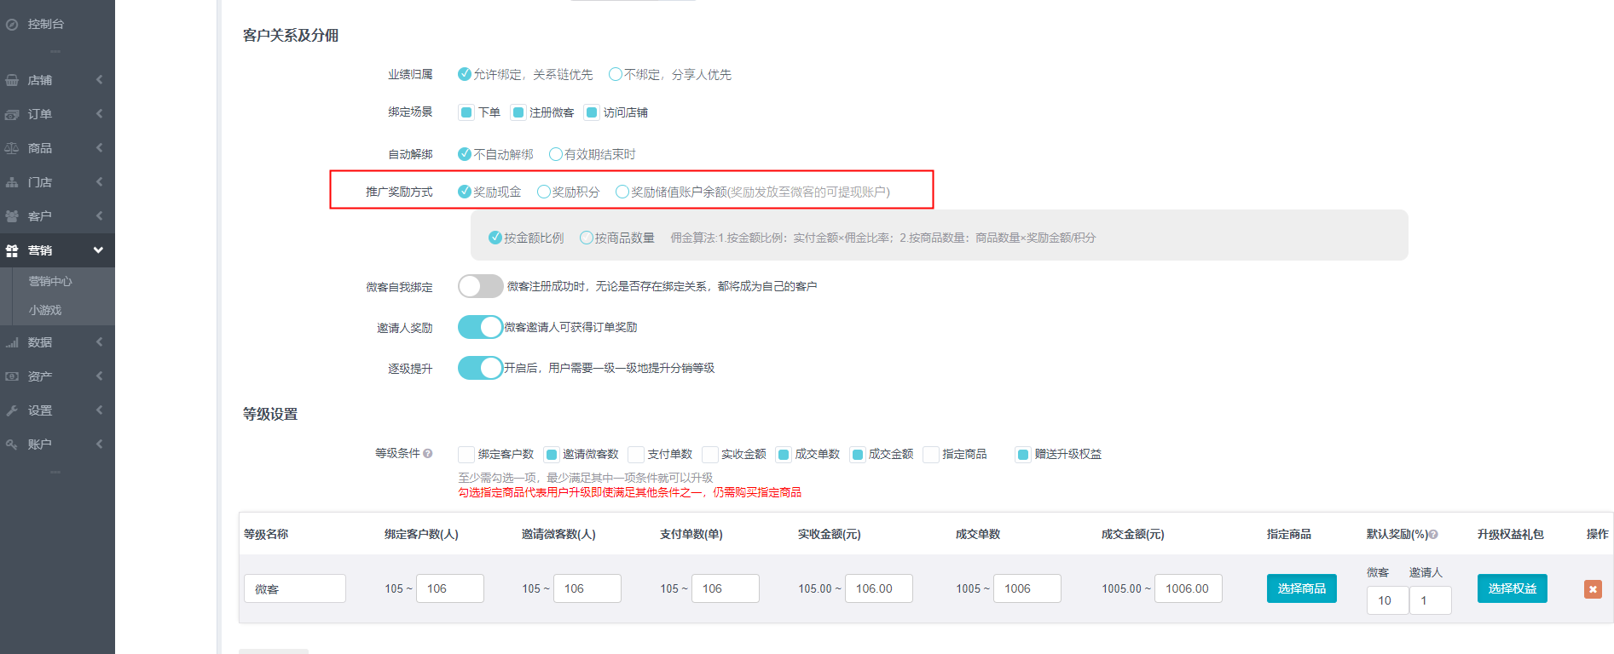The image size is (1614, 654).
Task: Click the 支付单数 upper field 106
Action: click(726, 588)
